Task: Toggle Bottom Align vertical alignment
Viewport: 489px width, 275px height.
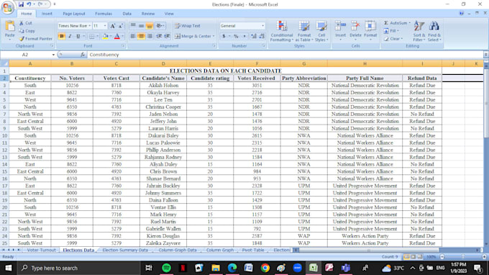Action: tap(150, 26)
